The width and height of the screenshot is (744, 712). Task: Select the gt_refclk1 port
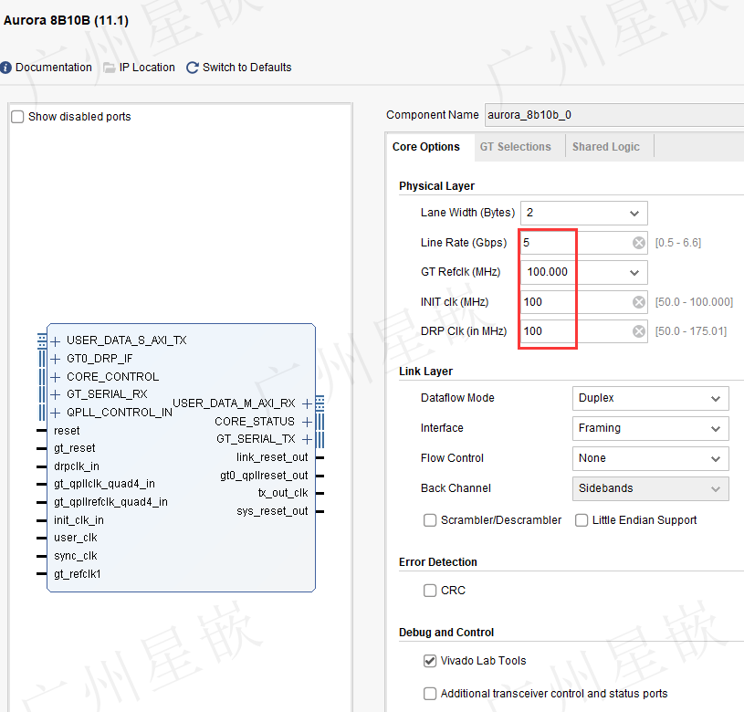pos(78,574)
